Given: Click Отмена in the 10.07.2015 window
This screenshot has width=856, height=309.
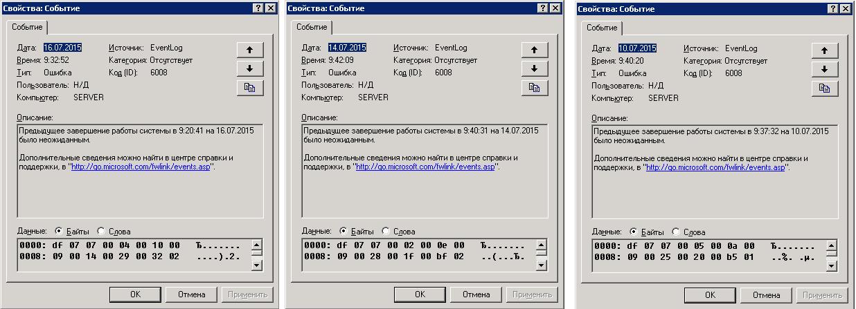Looking at the screenshot, I should tap(766, 294).
